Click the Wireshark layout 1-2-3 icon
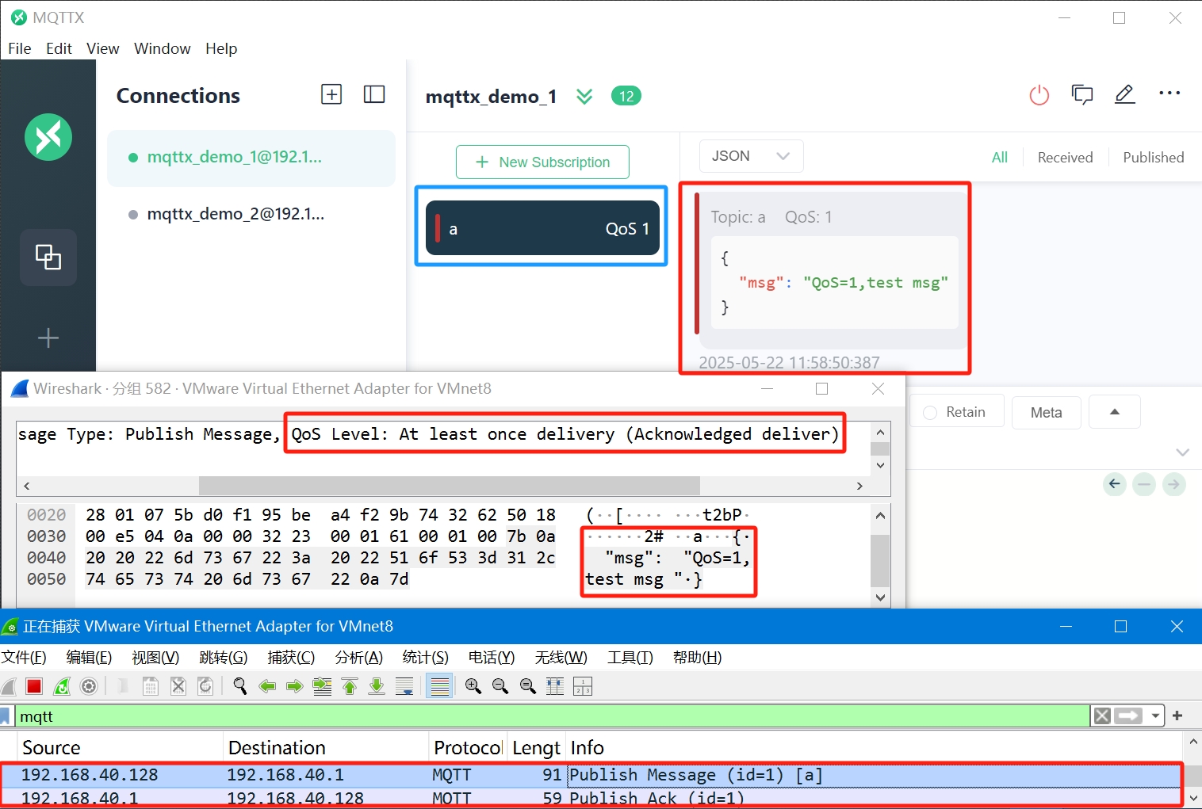Image resolution: width=1202 pixels, height=809 pixels. (583, 686)
